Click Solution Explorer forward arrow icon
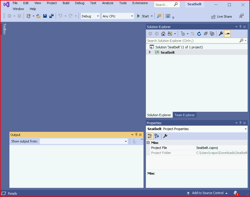This screenshot has height=197, width=250. (x=157, y=34)
